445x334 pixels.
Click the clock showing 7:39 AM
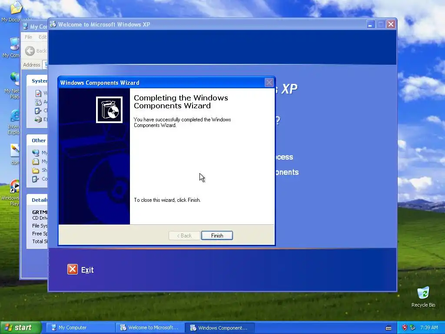tap(429, 327)
